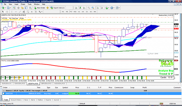The image size is (182, 106).
Task: Zoom in on the chart
Action: pos(89,8)
